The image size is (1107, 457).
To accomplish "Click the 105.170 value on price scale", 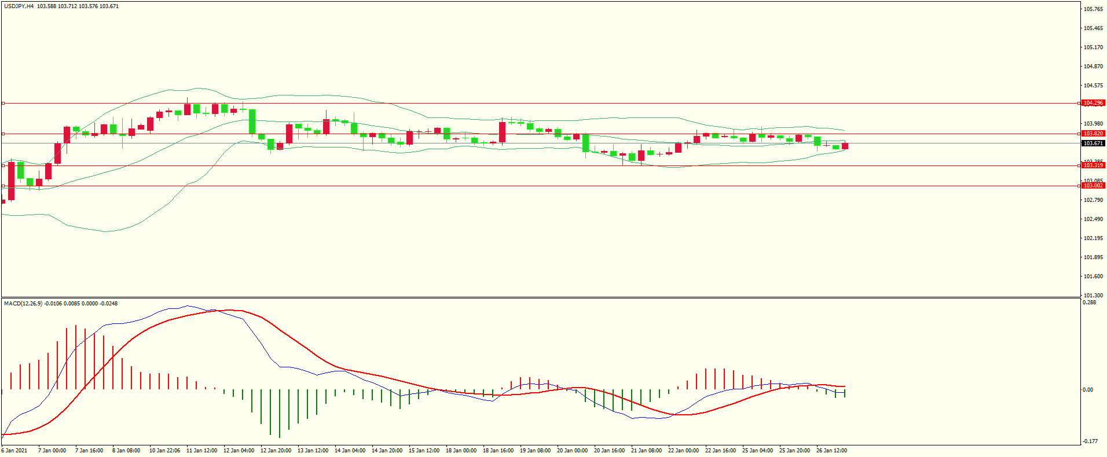I will pos(1093,47).
